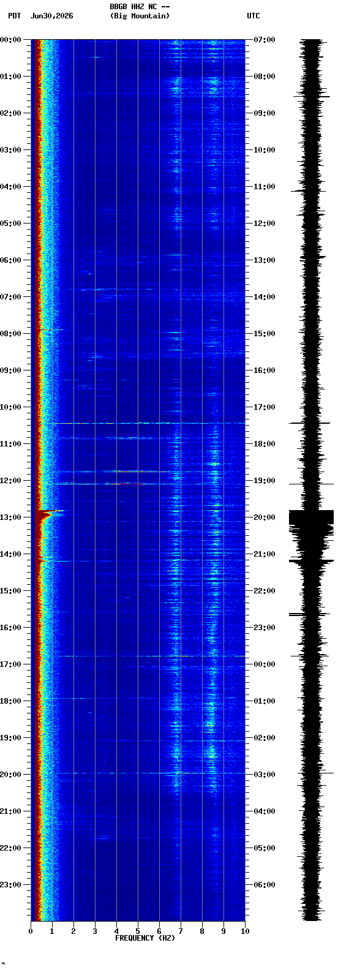Click the 'UTC' timezone label
Screen dimensions: 338x970
[254, 16]
